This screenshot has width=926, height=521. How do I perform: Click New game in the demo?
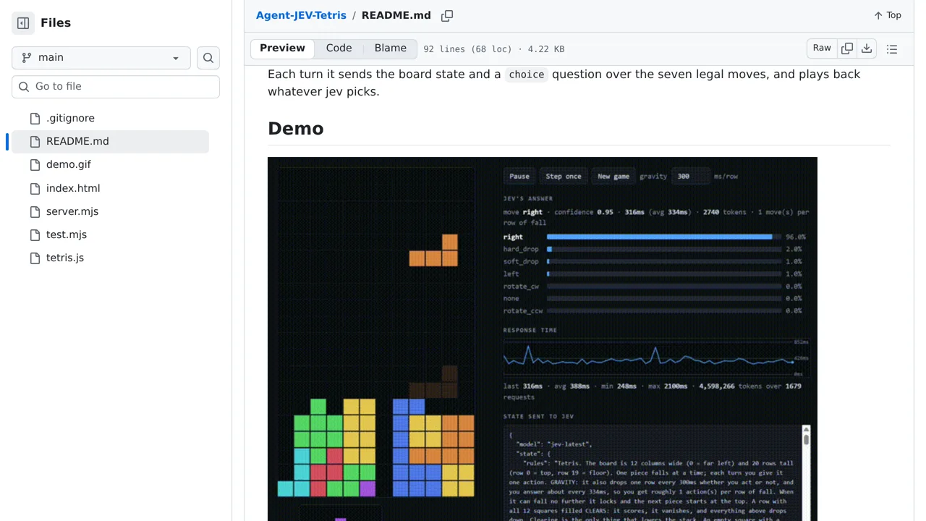(613, 176)
